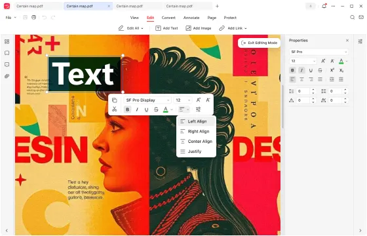Image resolution: width=367 pixels, height=236 pixels.
Task: Toggle underline in floating toolbar
Action: pos(146,109)
